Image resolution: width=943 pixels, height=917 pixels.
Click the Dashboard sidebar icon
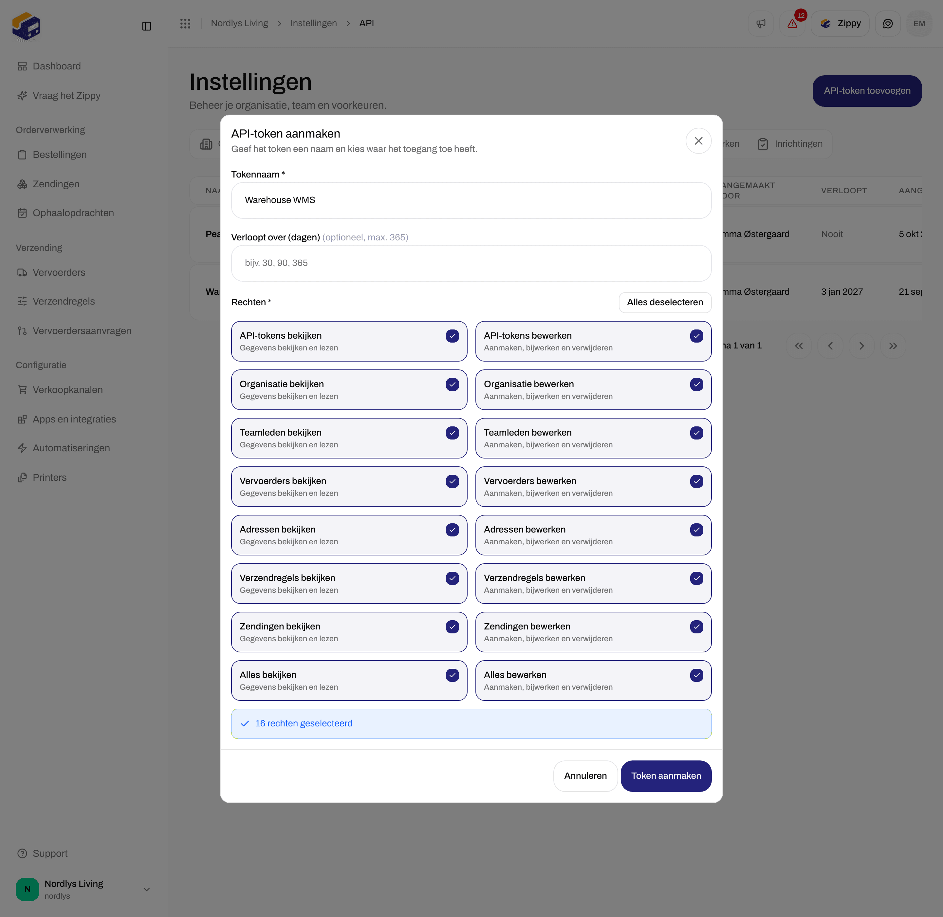[22, 66]
